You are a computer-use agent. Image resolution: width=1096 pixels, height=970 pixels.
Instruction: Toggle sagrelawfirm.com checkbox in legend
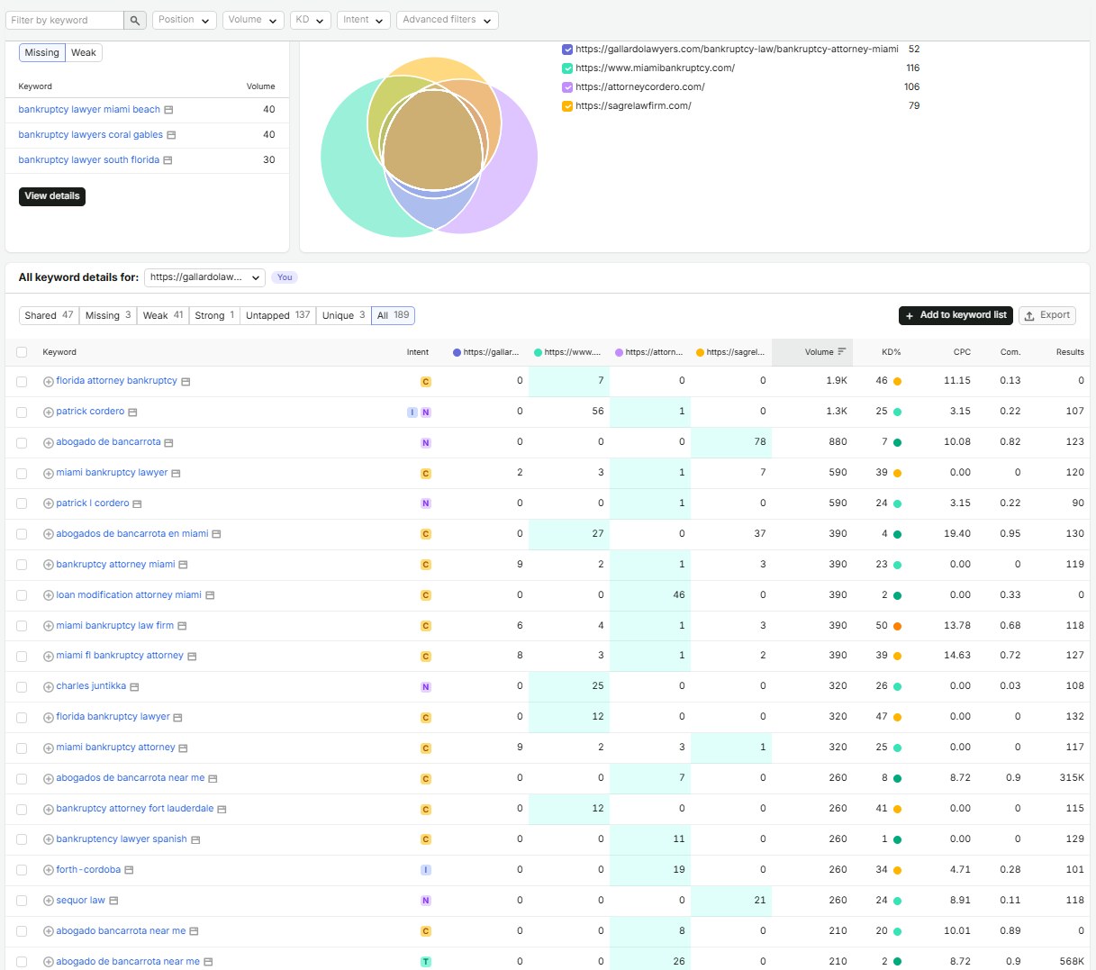pos(567,106)
